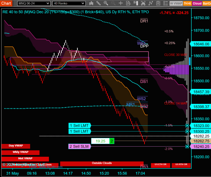Switch to the Chart tab
The width and height of the screenshot is (211, 177).
(6, 3)
